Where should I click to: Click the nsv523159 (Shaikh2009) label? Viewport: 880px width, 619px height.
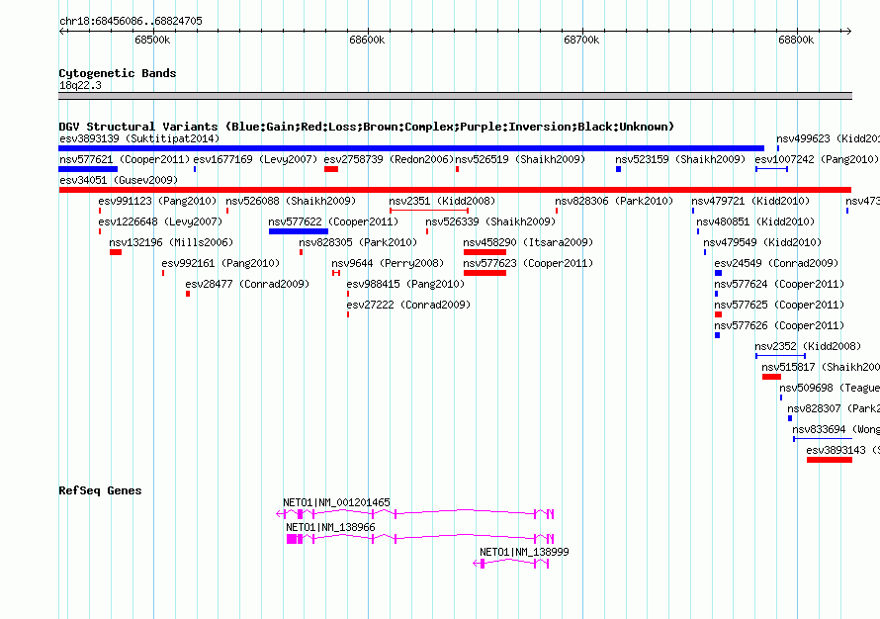tap(680, 159)
